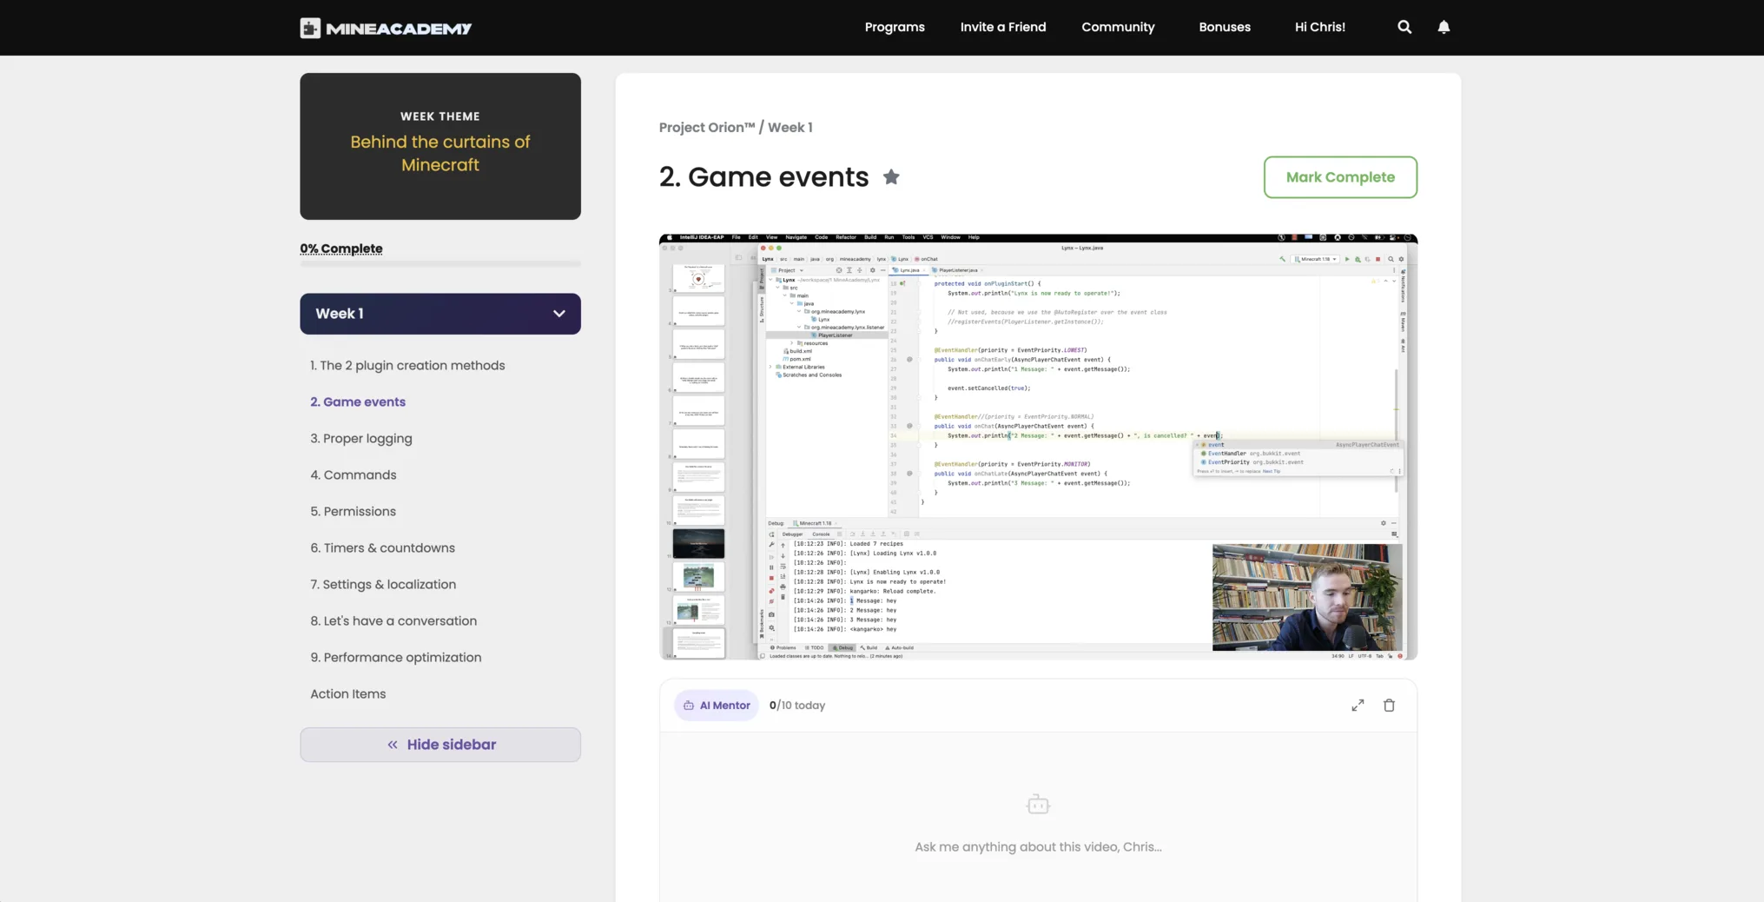Favorite lesson with star icon
The image size is (1764, 902).
click(891, 177)
